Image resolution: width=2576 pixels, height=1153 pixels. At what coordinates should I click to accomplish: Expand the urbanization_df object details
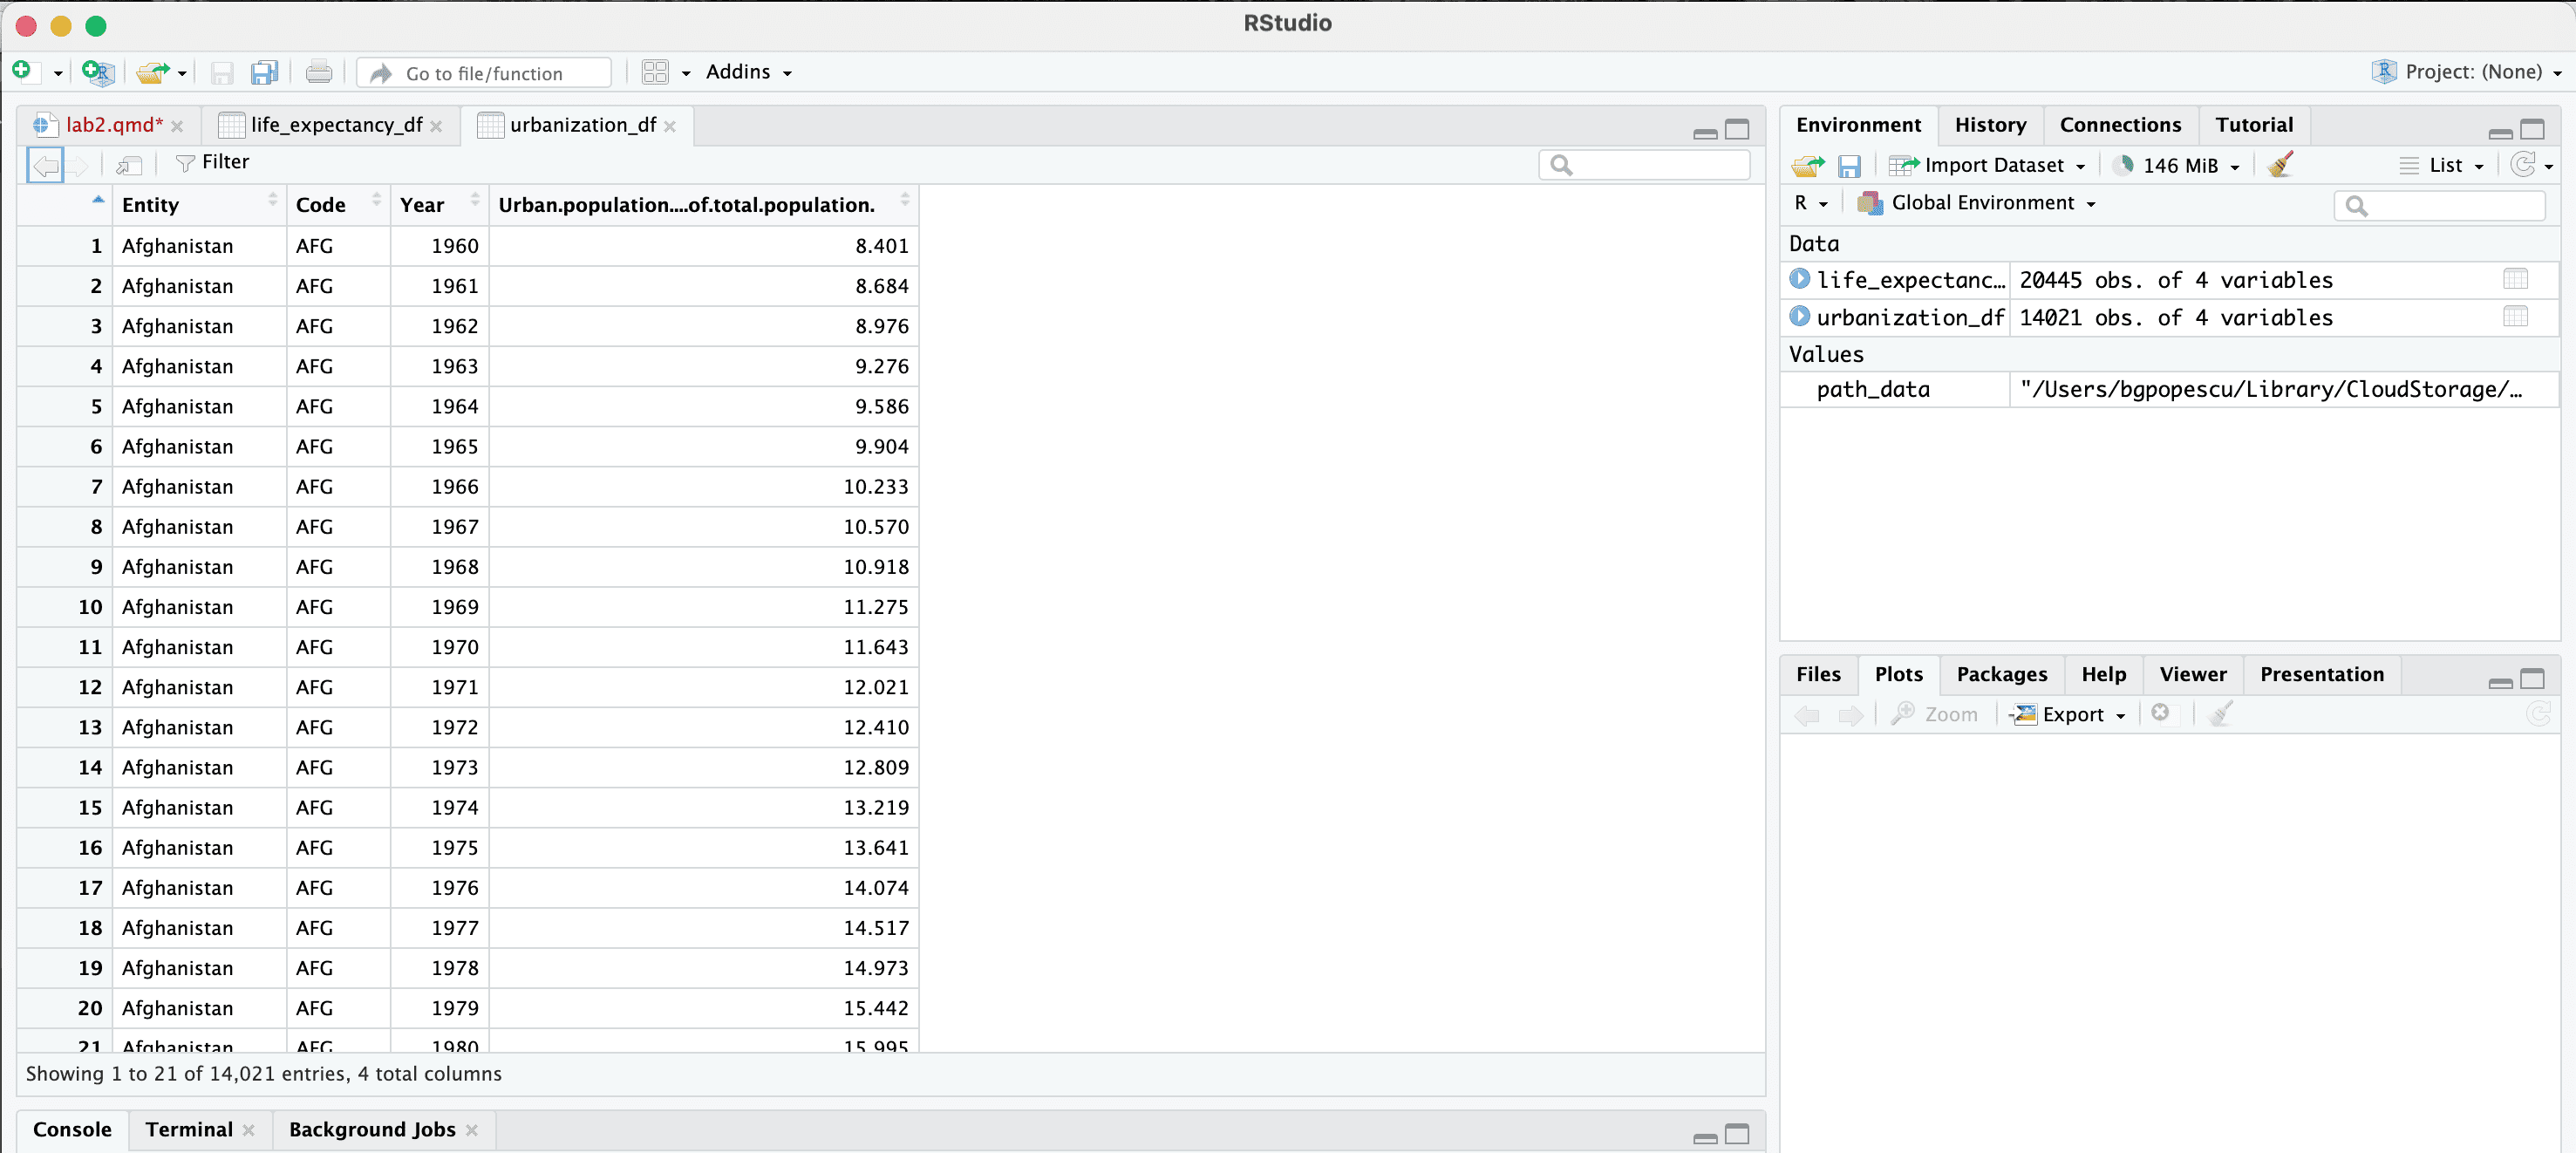coord(1799,317)
